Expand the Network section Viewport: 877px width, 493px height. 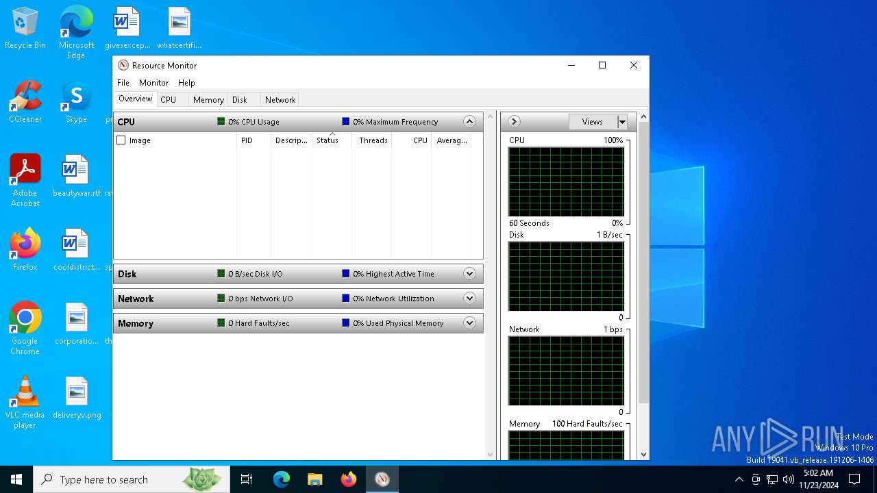pos(469,299)
